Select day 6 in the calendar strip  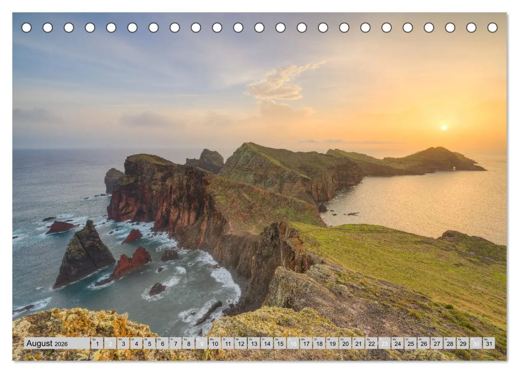pos(162,343)
